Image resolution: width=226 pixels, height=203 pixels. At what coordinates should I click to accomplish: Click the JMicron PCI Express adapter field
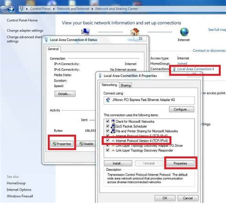tap(149, 100)
